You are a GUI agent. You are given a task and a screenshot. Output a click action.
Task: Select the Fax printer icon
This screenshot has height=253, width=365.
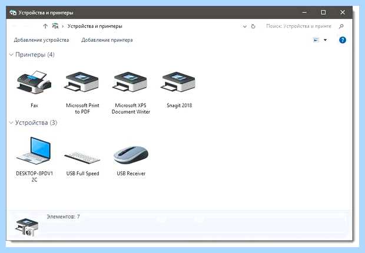pyautogui.click(x=34, y=82)
